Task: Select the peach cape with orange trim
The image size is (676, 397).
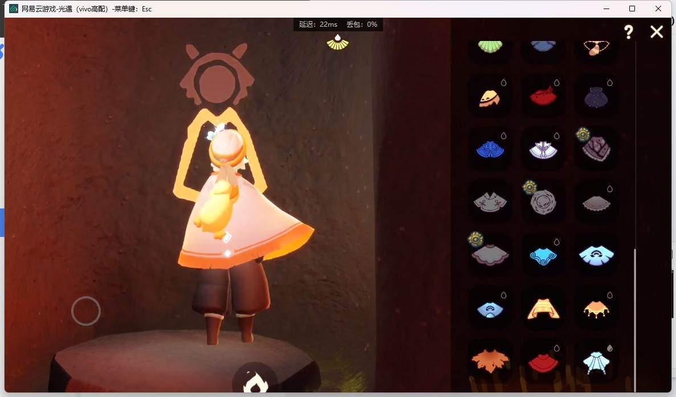Action: click(543, 309)
